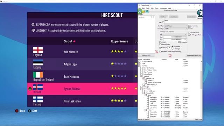Click the Undo Scan button

pos(192,17)
